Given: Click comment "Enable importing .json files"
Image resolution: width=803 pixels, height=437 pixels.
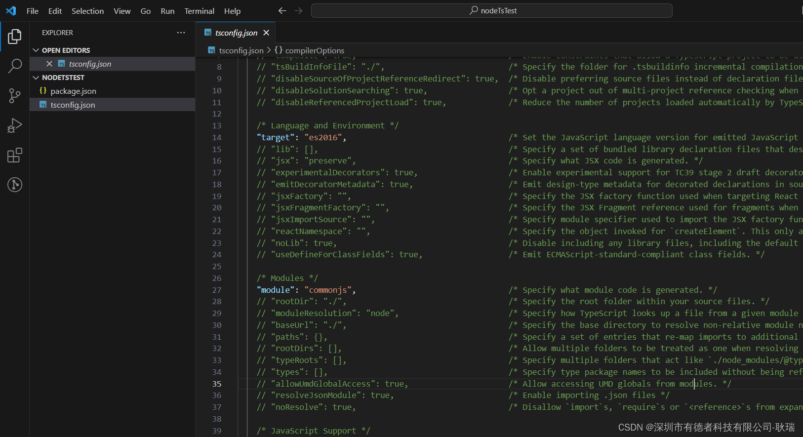Looking at the screenshot, I should click(x=589, y=395).
